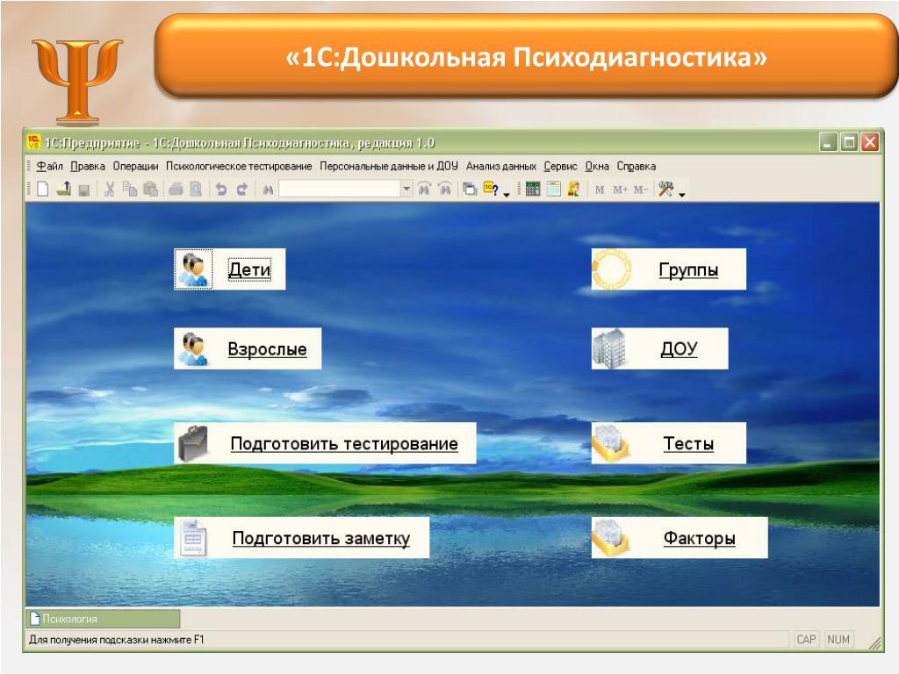
Task: Open the Файл menu
Action: click(49, 166)
